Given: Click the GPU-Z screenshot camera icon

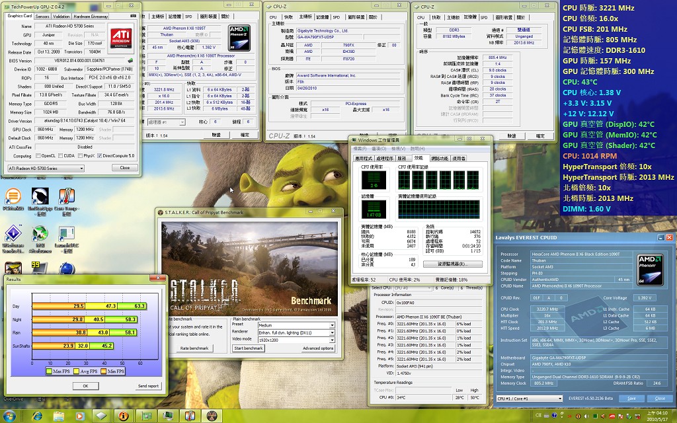Looking at the screenshot, I should coord(133,16).
